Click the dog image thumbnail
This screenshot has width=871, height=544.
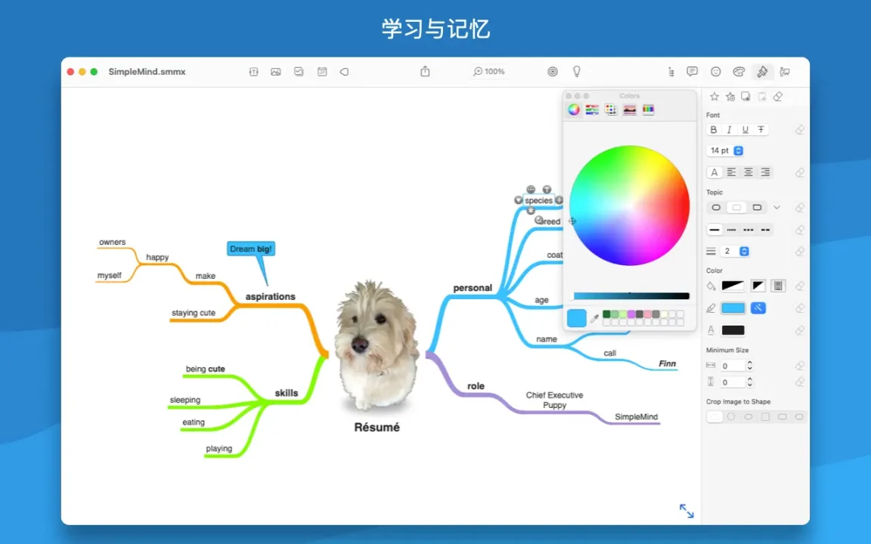[x=377, y=346]
